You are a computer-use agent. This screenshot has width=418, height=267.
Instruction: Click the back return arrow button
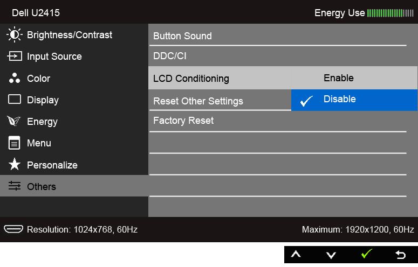pos(400,255)
